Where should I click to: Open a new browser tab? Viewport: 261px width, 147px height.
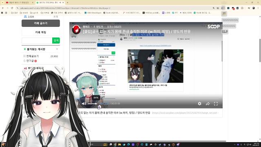coord(67,2)
